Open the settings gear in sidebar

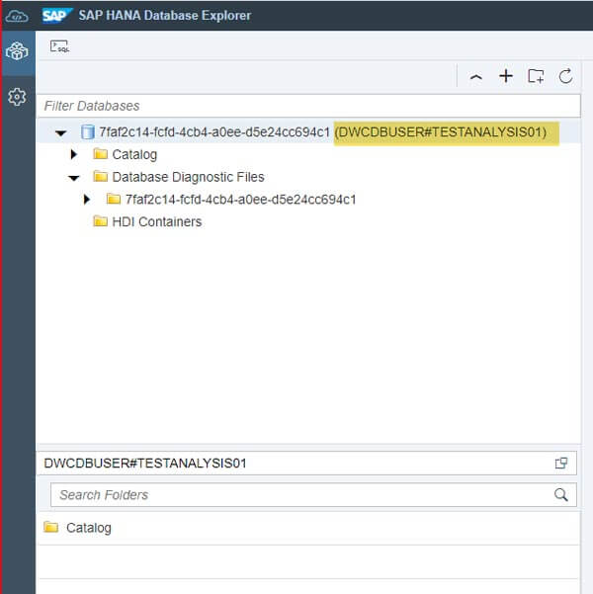click(17, 97)
